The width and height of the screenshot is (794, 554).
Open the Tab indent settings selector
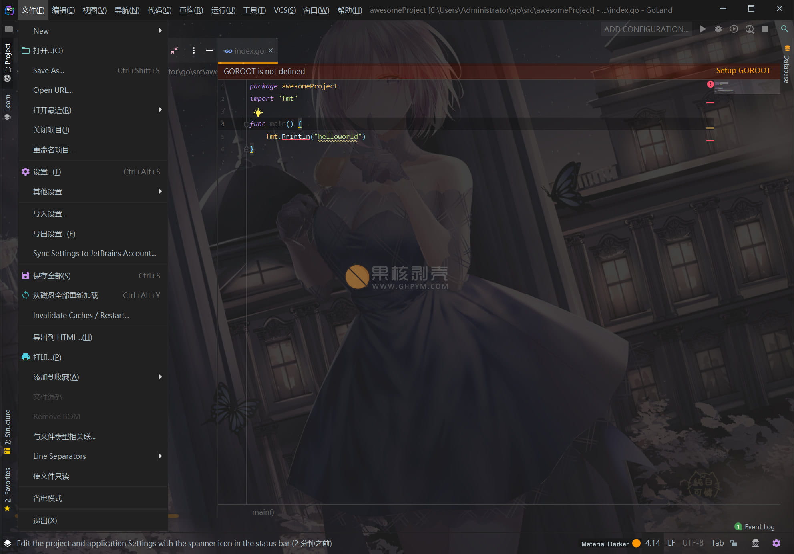[717, 543]
